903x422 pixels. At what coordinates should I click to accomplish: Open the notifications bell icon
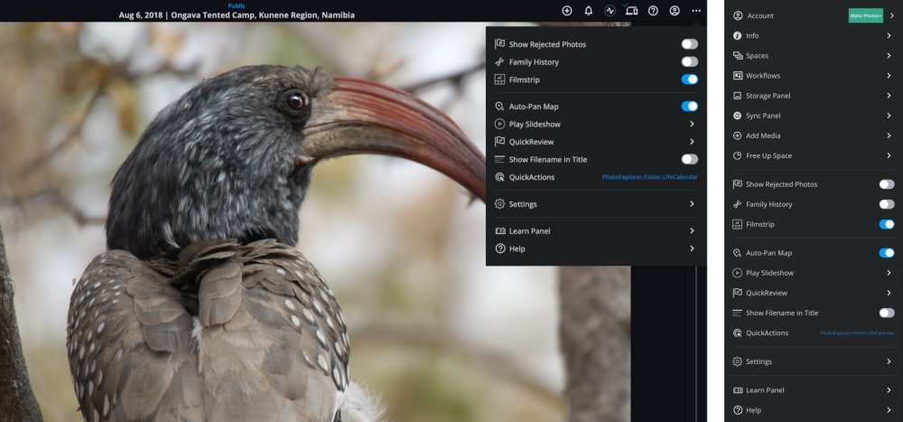(x=588, y=10)
